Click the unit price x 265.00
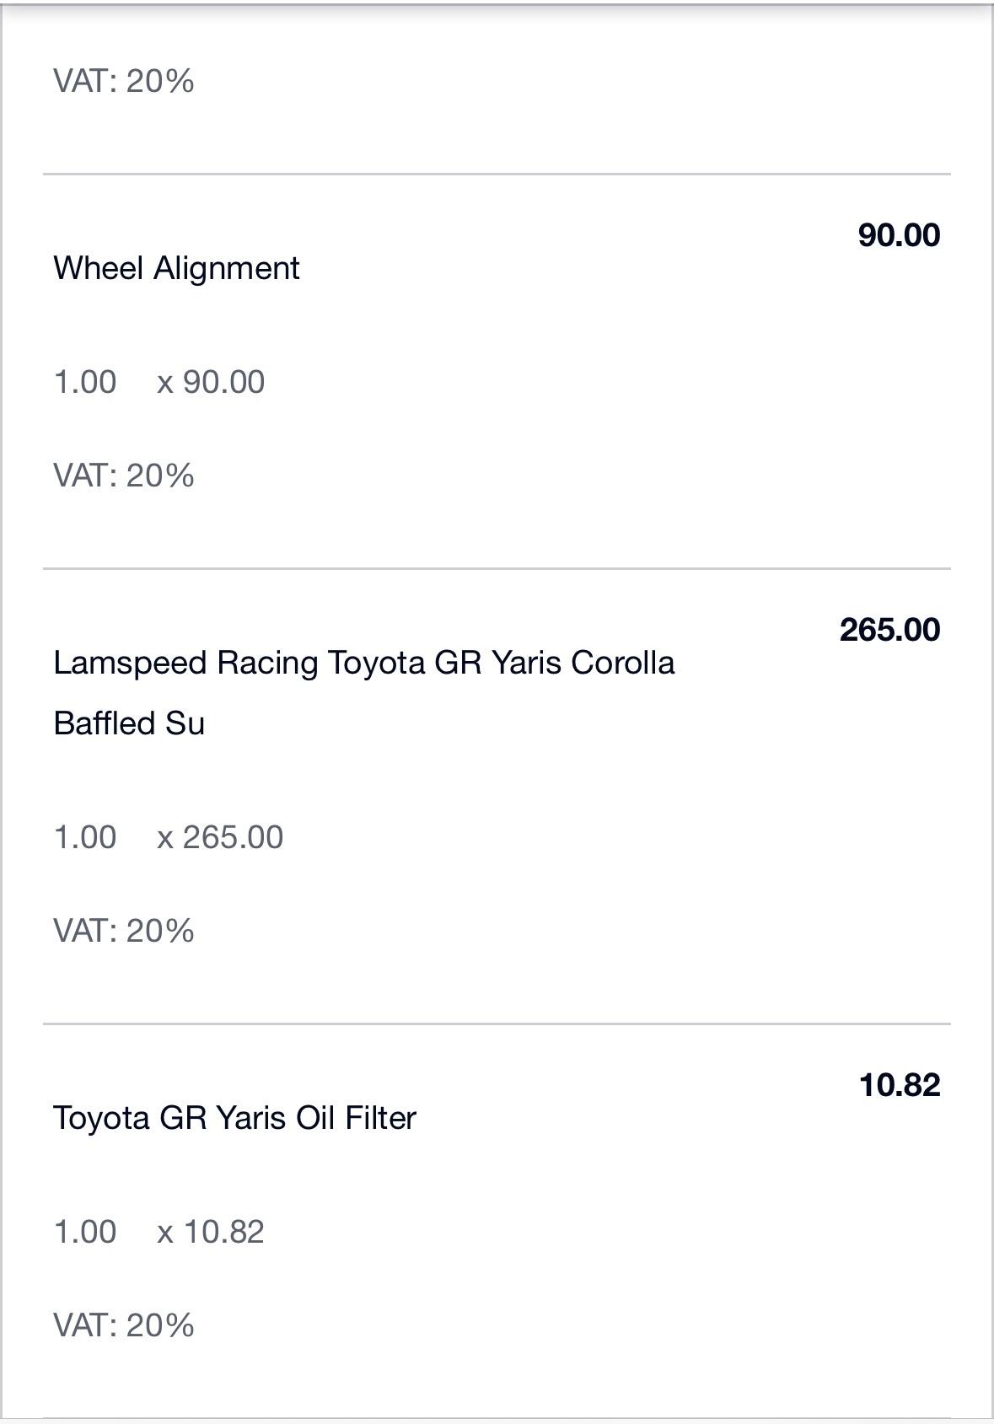The height and width of the screenshot is (1424, 994). pyautogui.click(x=220, y=837)
